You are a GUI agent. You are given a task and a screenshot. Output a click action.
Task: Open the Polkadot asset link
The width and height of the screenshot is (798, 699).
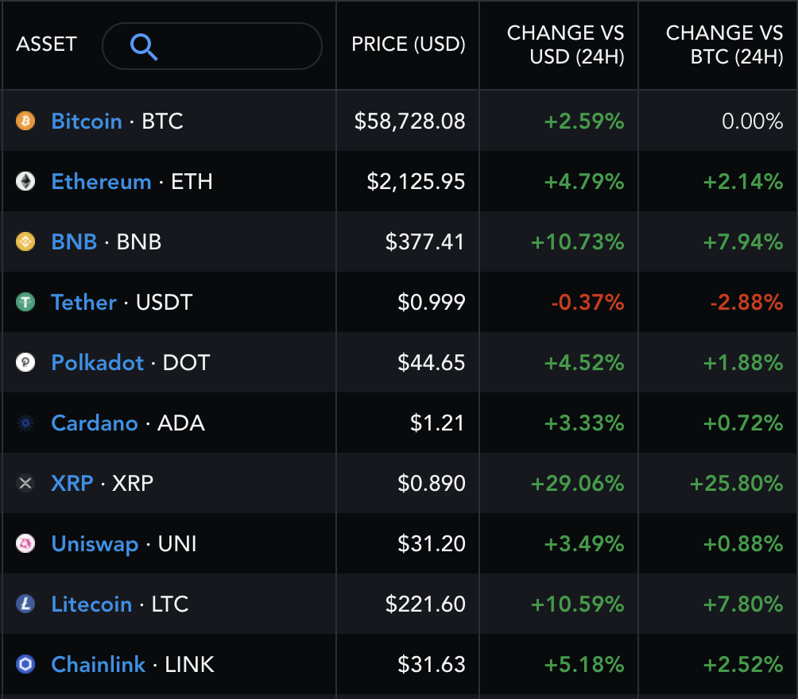(98, 363)
